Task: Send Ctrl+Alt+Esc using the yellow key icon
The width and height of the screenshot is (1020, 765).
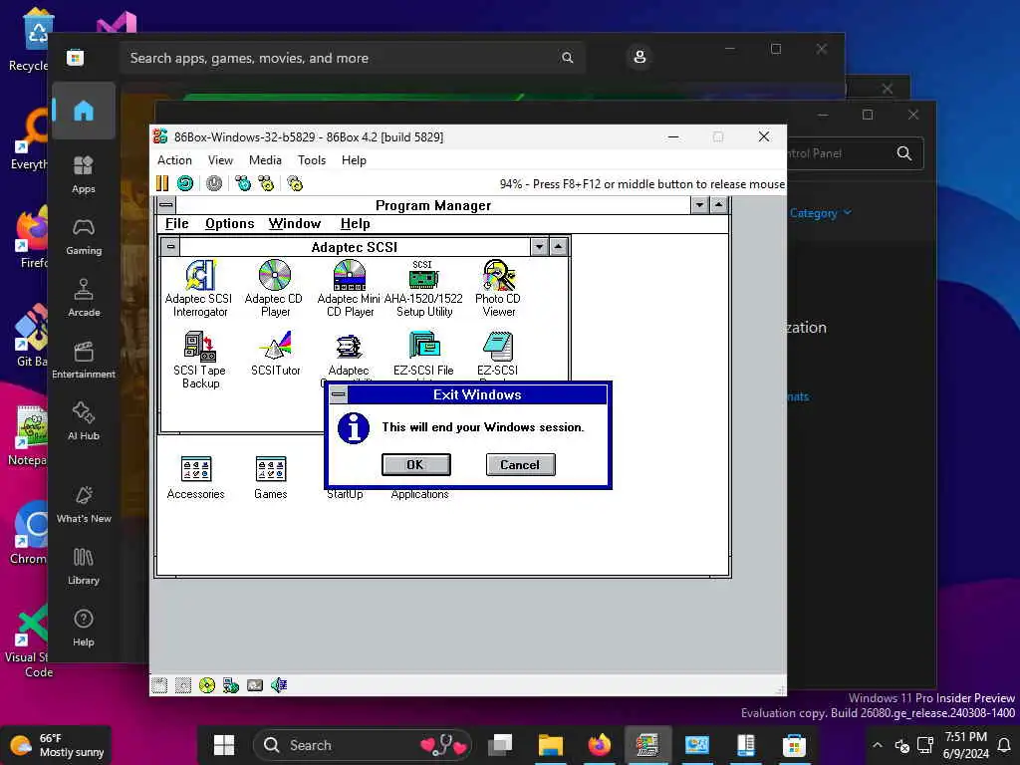Action: click(266, 183)
